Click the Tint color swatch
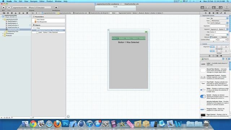This screenshot has height=130, width=231. (212, 23)
